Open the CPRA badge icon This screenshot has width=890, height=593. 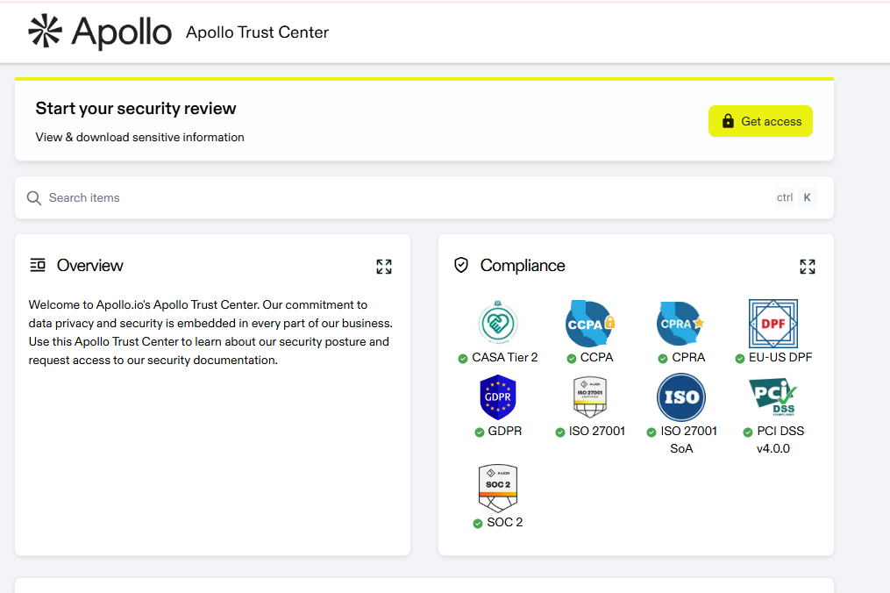pos(680,323)
